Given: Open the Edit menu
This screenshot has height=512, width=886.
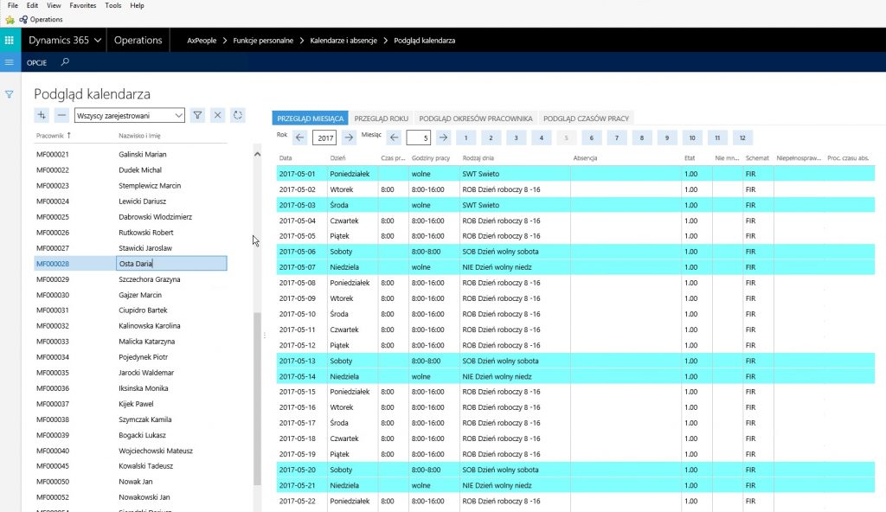Looking at the screenshot, I should tap(32, 5).
